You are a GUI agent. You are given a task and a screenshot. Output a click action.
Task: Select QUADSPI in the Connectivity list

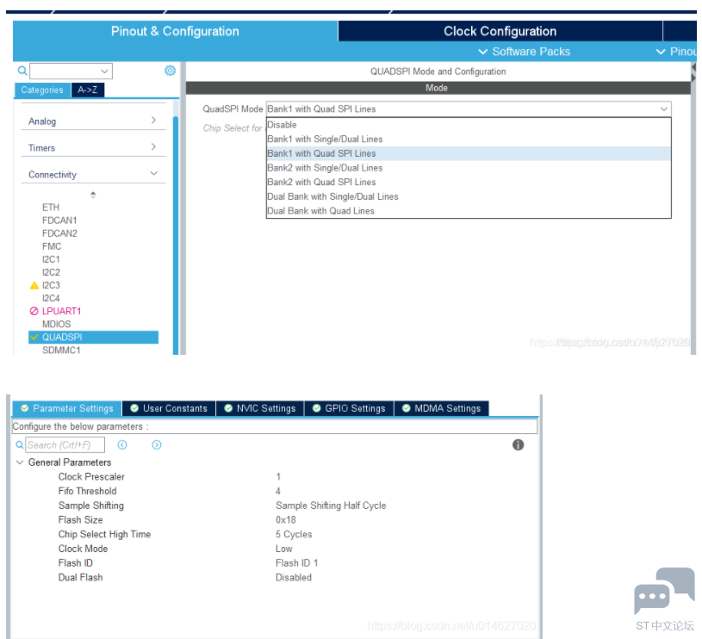pyautogui.click(x=62, y=337)
